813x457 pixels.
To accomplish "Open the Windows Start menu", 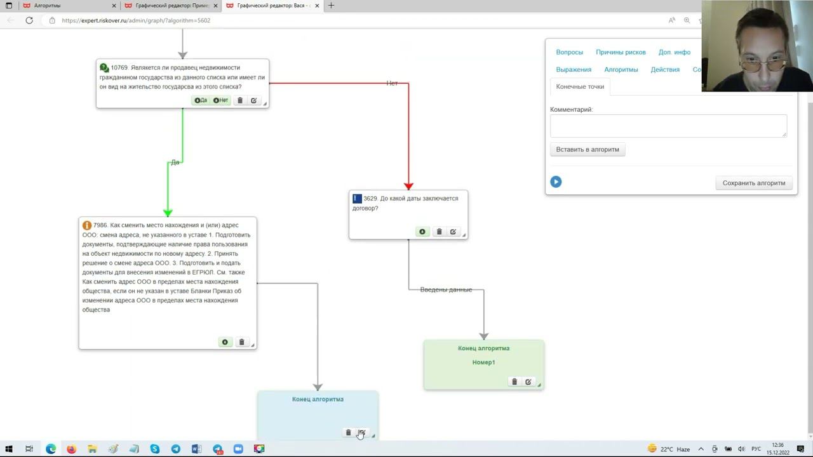I will point(9,449).
